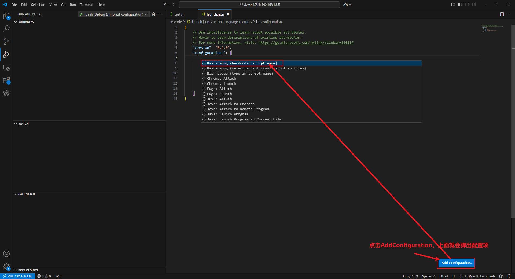Go forward using navigation arrow

[x=173, y=5]
